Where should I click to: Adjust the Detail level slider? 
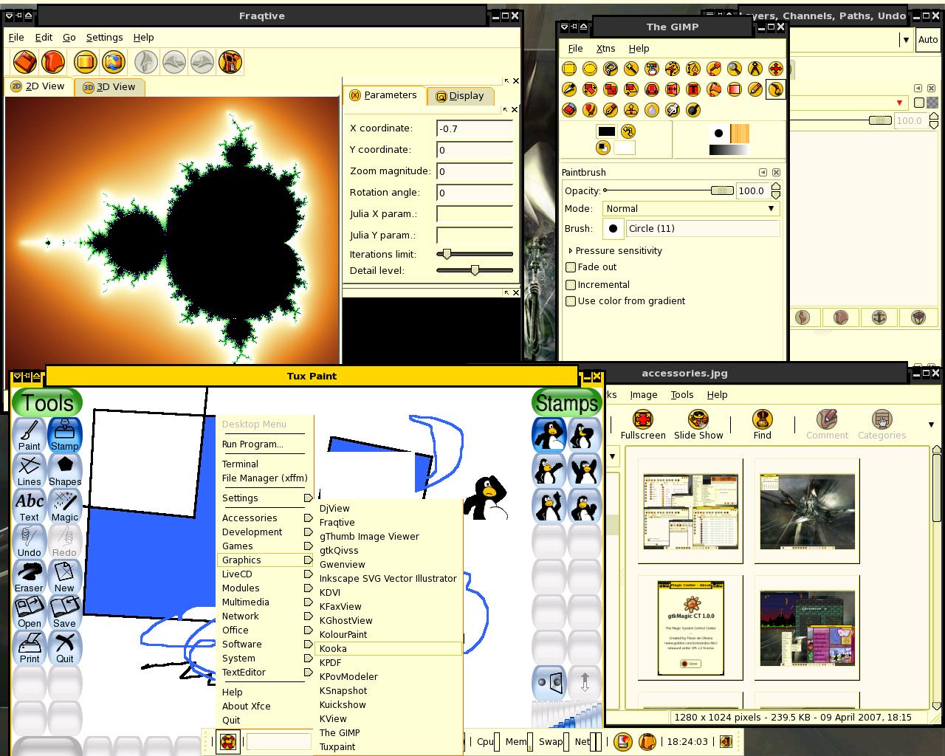pyautogui.click(x=475, y=270)
